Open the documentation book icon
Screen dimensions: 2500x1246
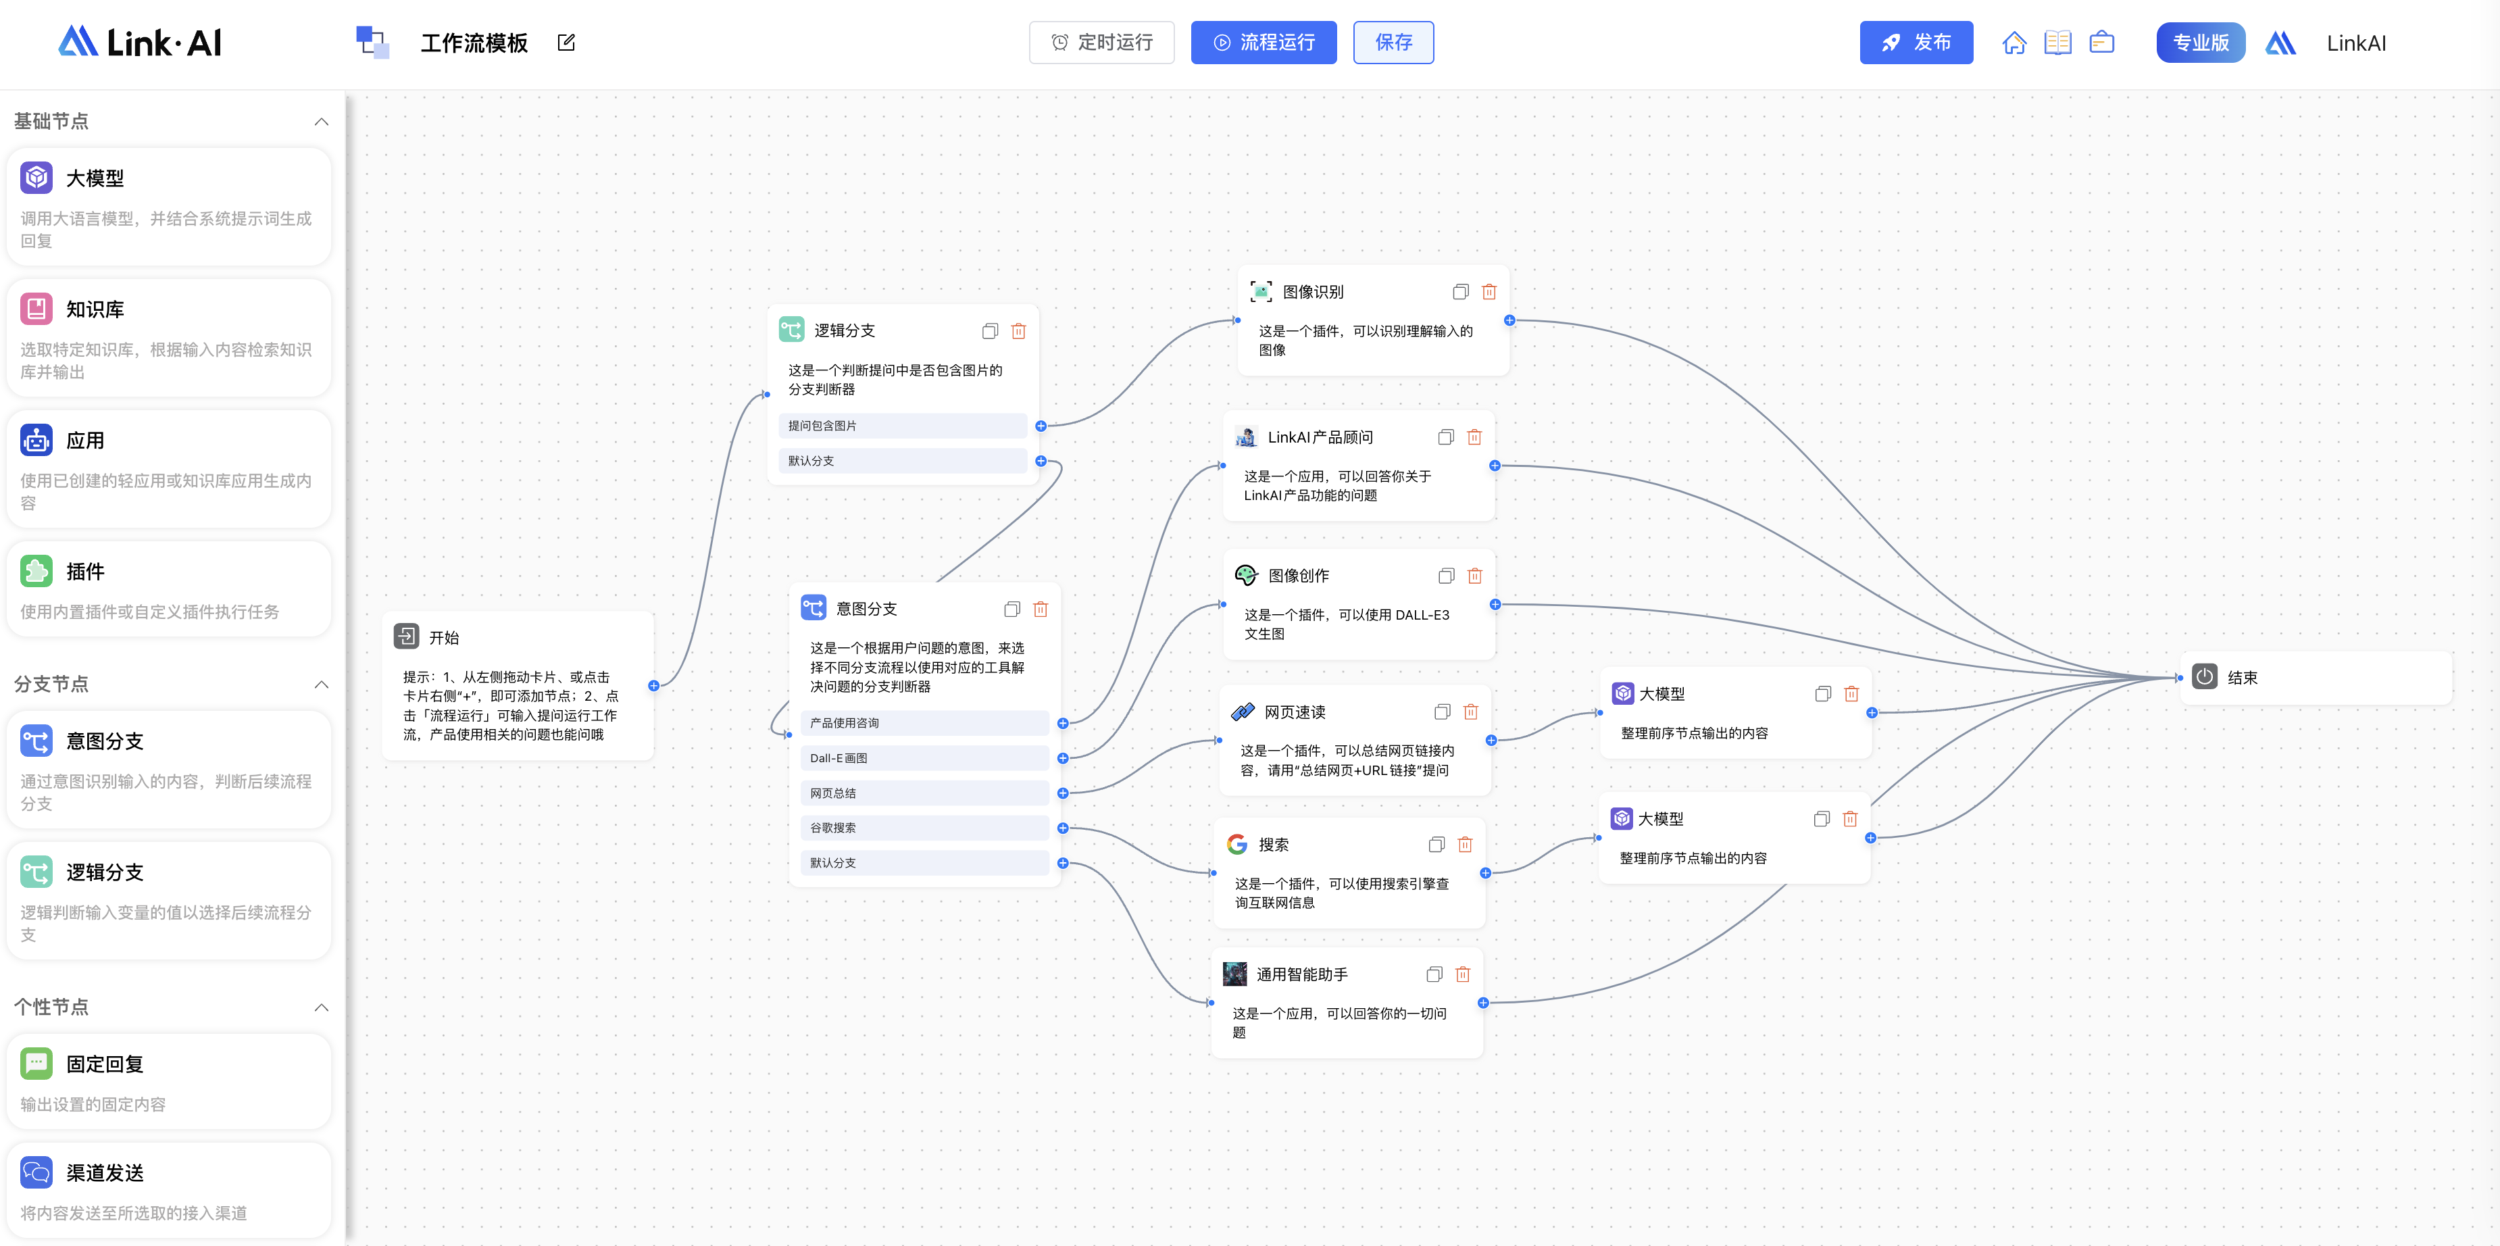2057,43
